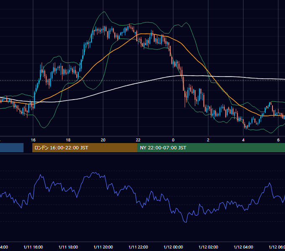Screen dimensions: 285x251
Task: Click the 16 hour label on price chart axis
Action: tap(33, 140)
